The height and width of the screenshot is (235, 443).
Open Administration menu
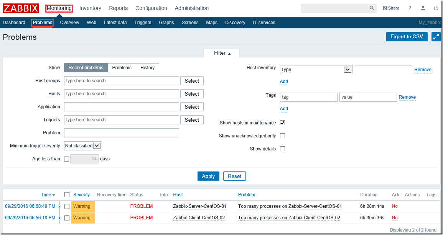192,8
